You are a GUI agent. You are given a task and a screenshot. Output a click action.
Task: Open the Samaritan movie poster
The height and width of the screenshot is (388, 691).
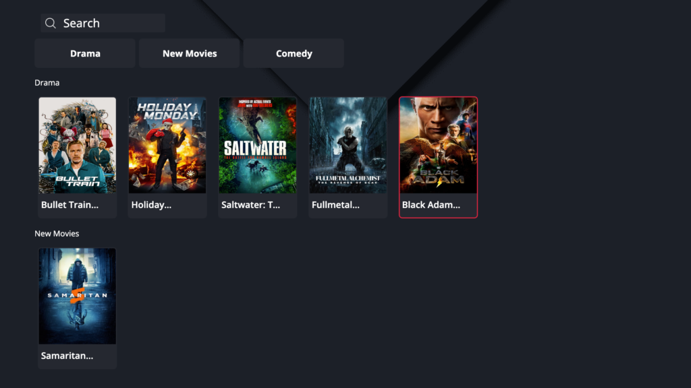pyautogui.click(x=78, y=296)
